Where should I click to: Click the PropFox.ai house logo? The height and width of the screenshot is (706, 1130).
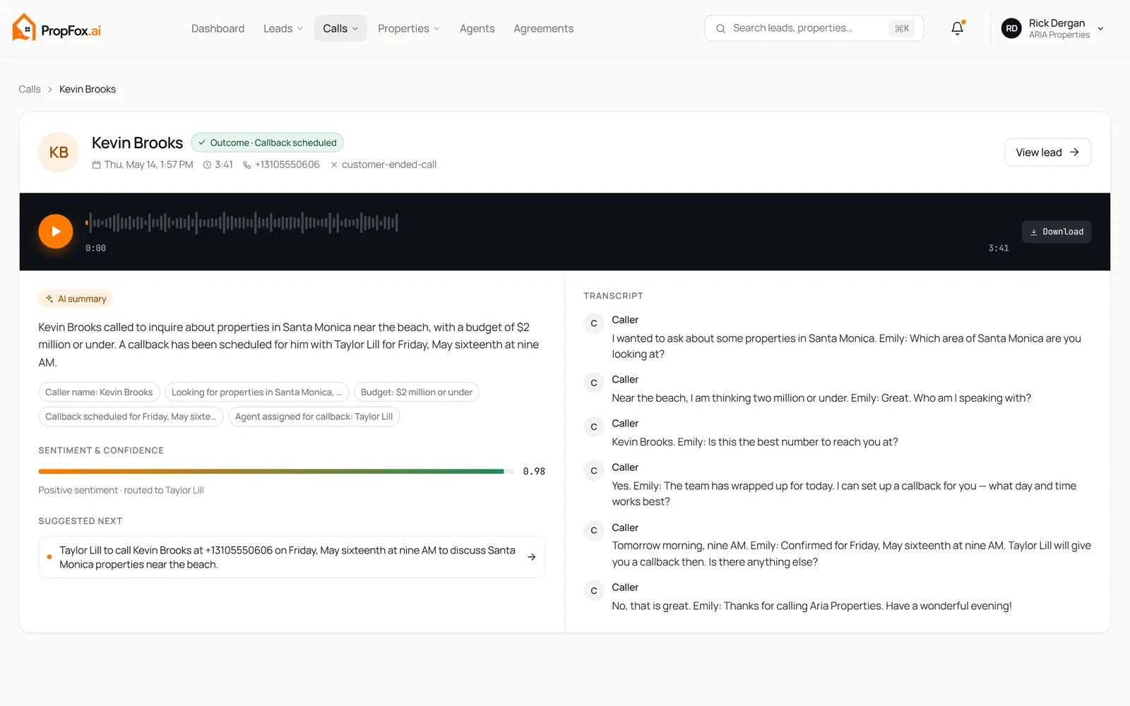click(x=24, y=28)
